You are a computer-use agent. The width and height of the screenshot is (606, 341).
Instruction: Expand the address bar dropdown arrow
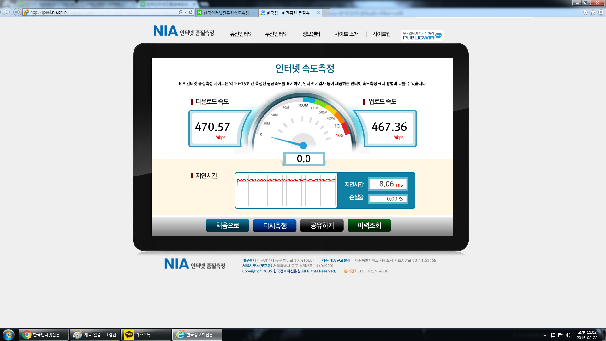pyautogui.click(x=186, y=12)
